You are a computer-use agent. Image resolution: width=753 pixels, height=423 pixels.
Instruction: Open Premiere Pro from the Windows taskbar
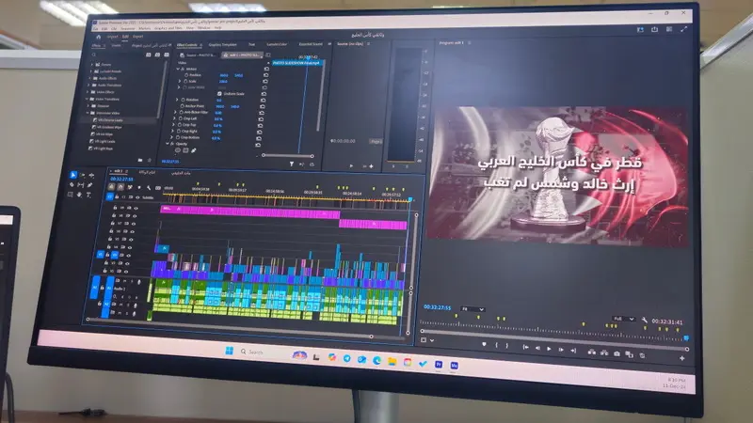tap(439, 362)
